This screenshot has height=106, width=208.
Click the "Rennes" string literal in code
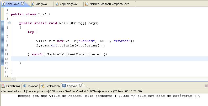[x=87, y=41]
